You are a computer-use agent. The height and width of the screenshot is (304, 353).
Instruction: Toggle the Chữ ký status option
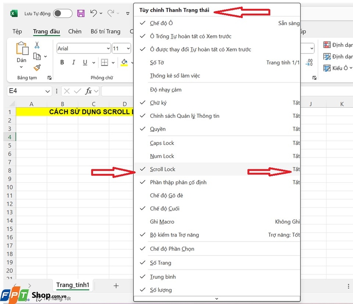[x=217, y=103]
